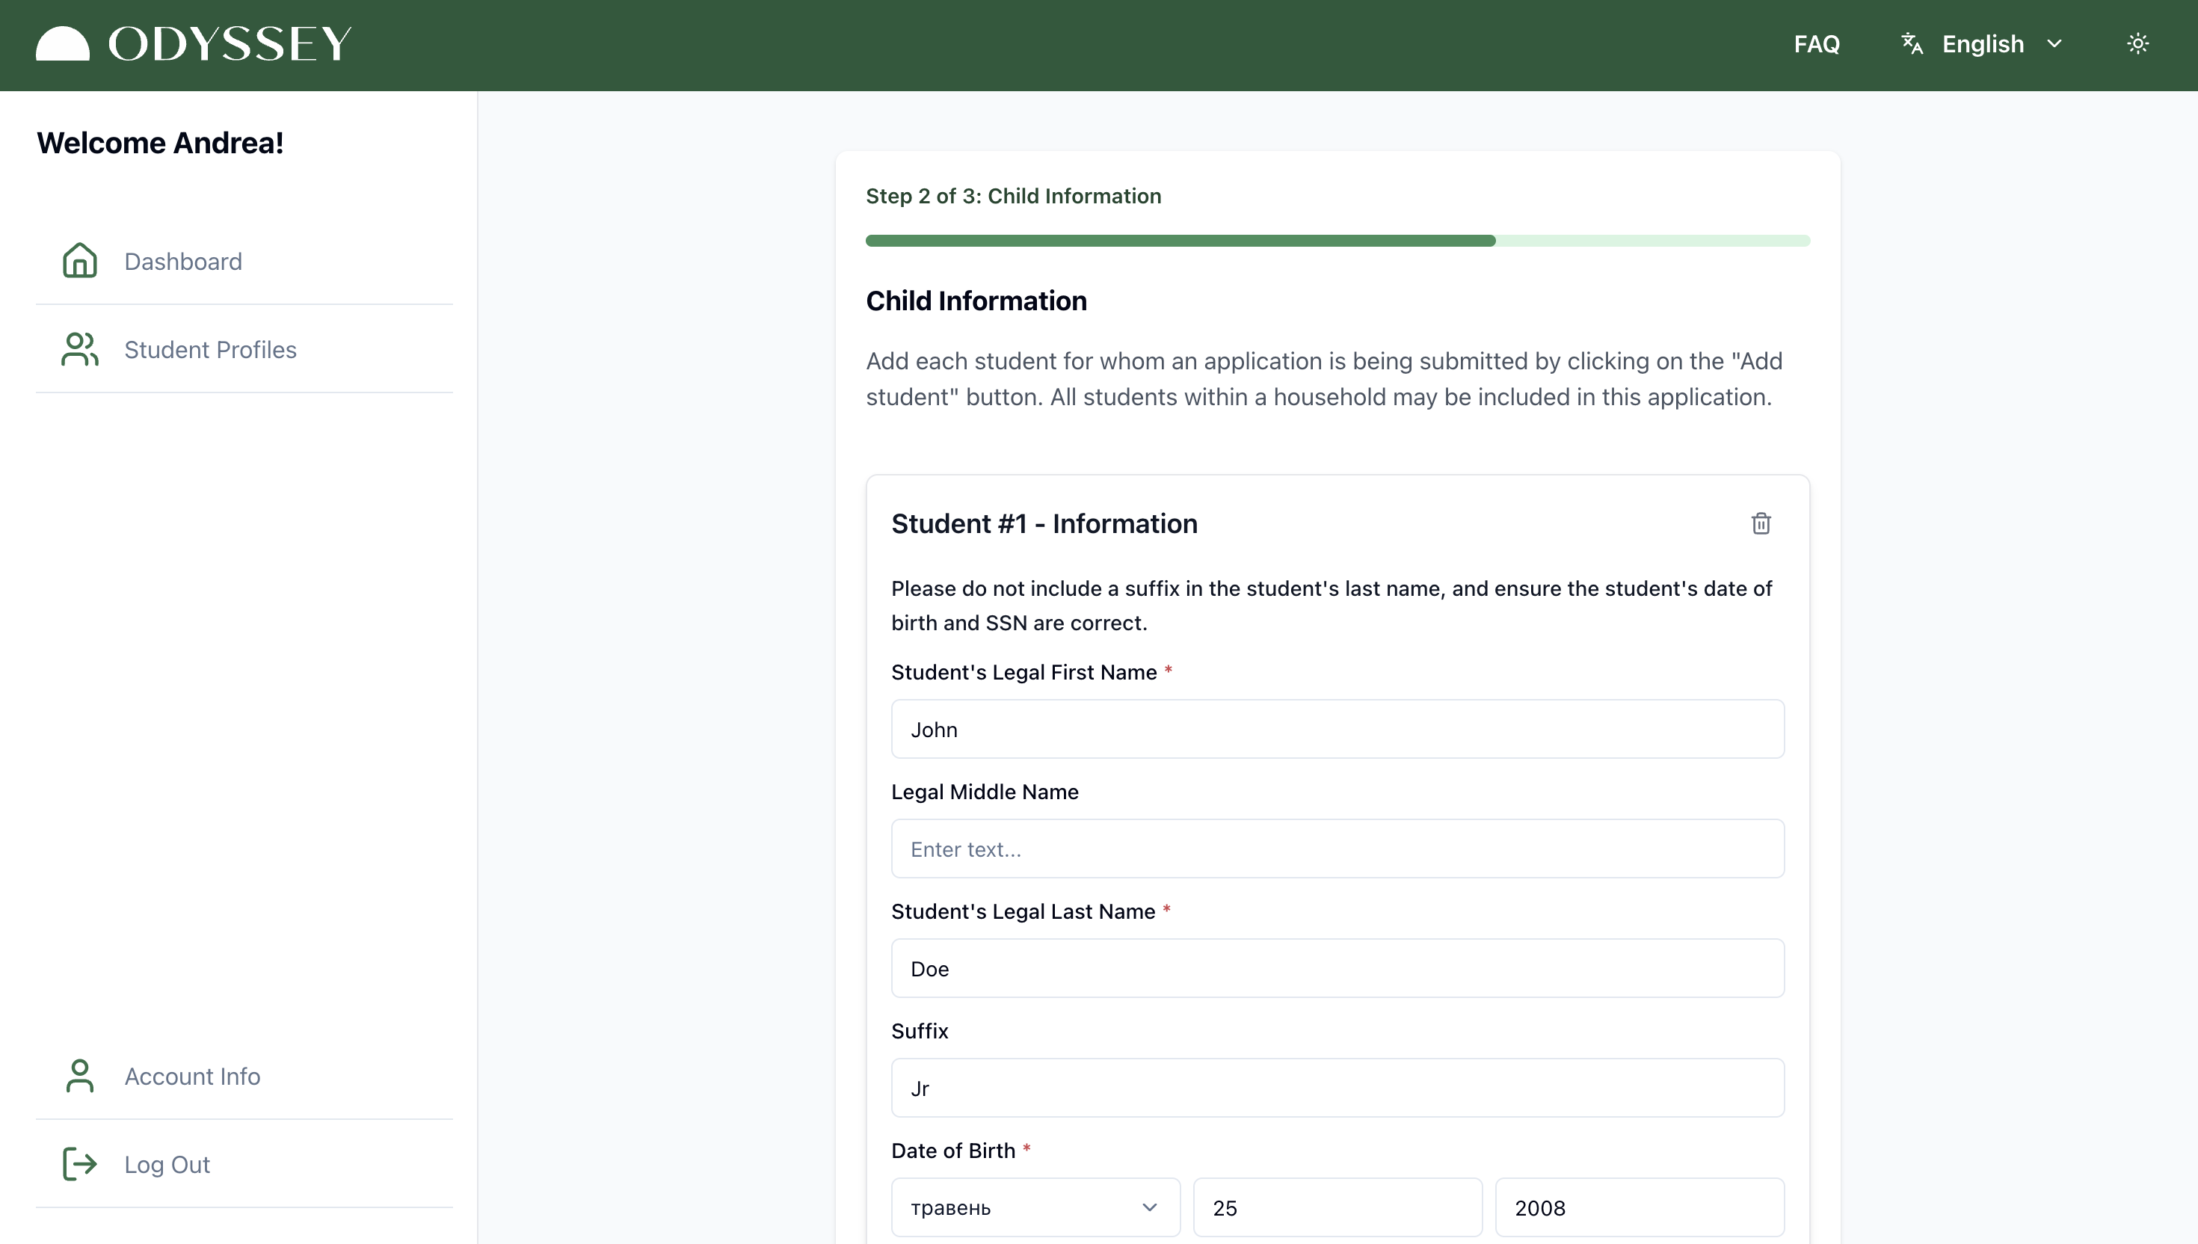
Task: Open the English language dropdown
Action: pyautogui.click(x=1982, y=43)
